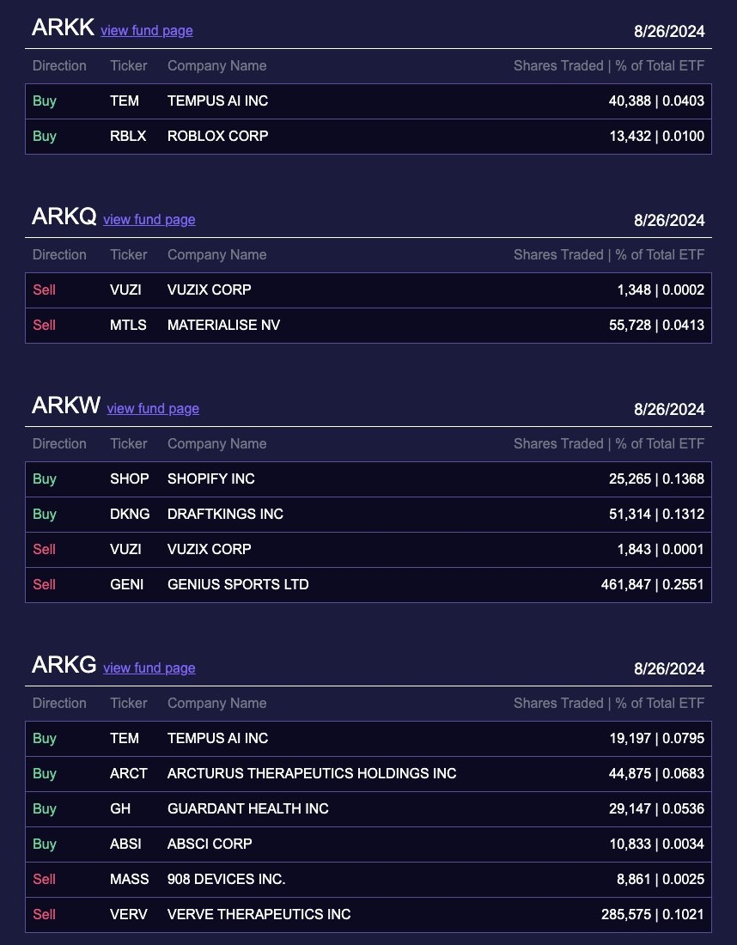Open the ARKQ view fund page link
The width and height of the screenshot is (737, 945).
point(149,219)
